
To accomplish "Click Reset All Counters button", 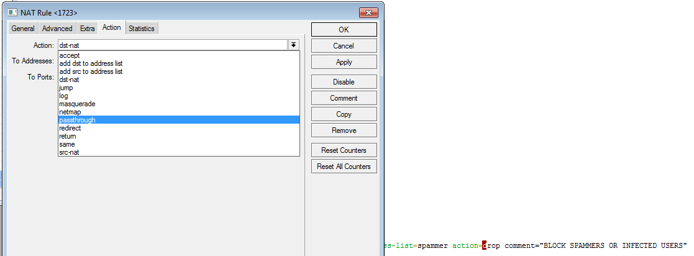I will click(344, 167).
